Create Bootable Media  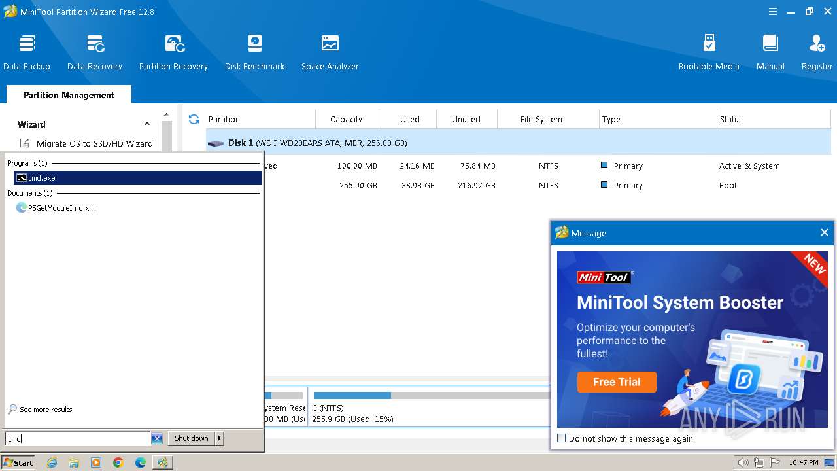[x=709, y=52]
